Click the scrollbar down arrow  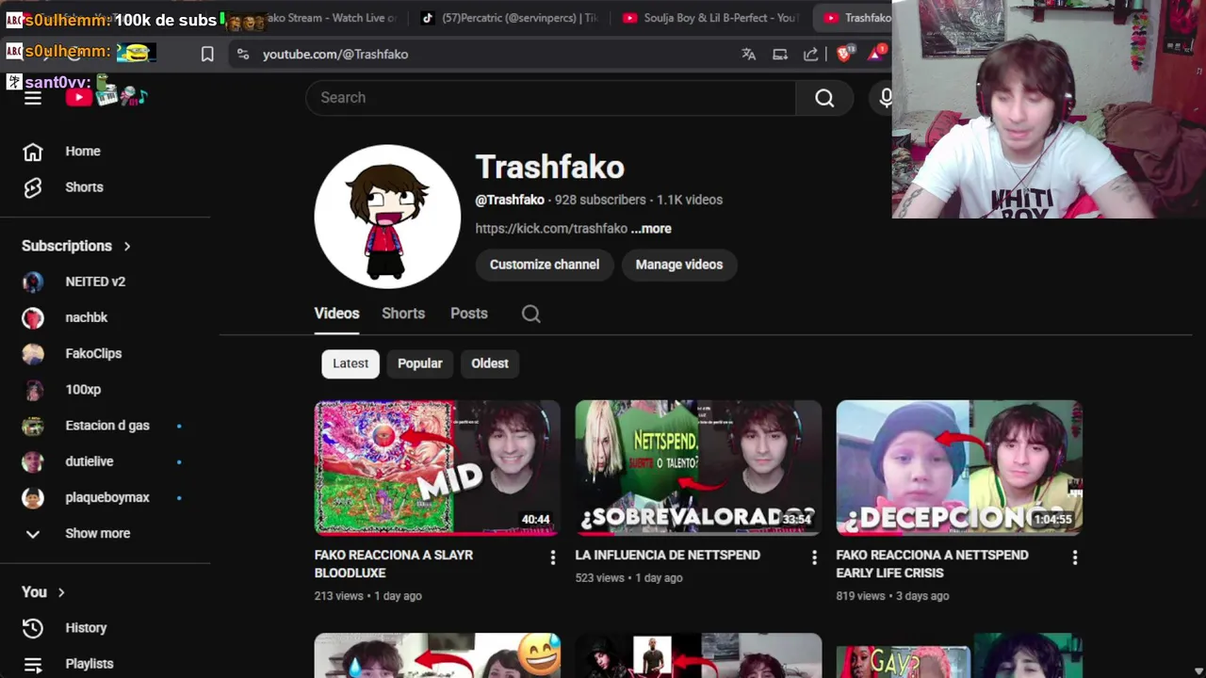pos(1198,670)
